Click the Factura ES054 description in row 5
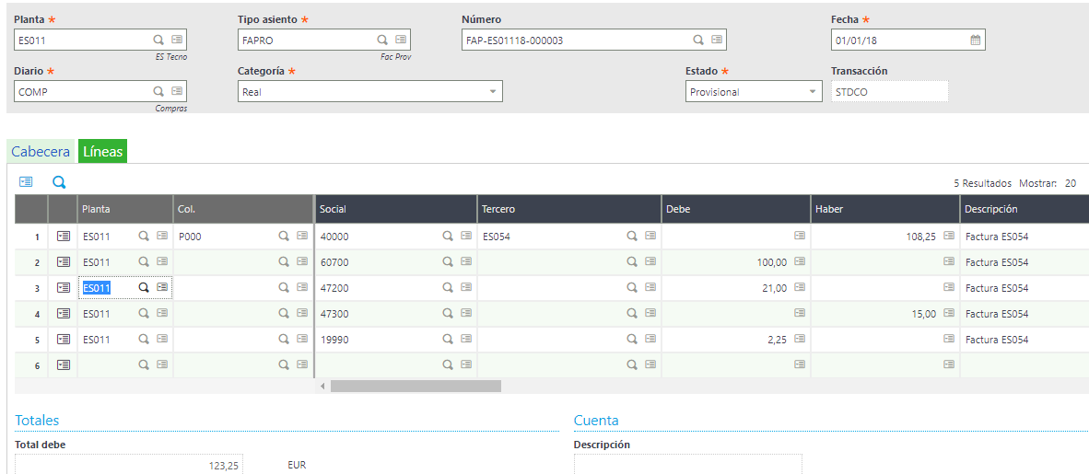The width and height of the screenshot is (1089, 474). point(997,340)
